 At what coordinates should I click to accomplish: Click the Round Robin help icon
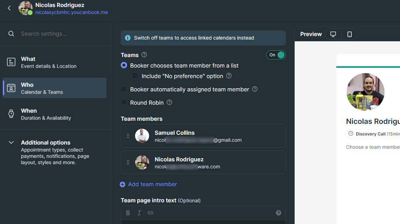[169, 102]
